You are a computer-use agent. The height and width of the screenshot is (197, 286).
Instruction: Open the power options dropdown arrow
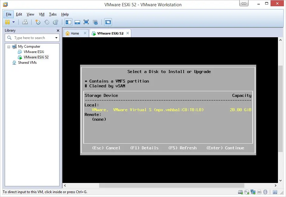tap(13, 22)
